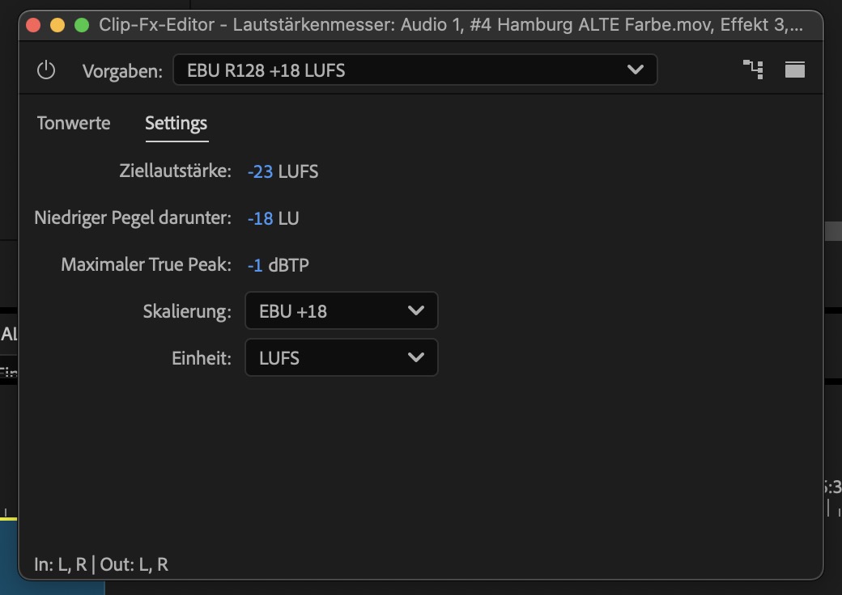842x595 pixels.
Task: Select the blue clip behind the editor window
Action: pos(8,558)
